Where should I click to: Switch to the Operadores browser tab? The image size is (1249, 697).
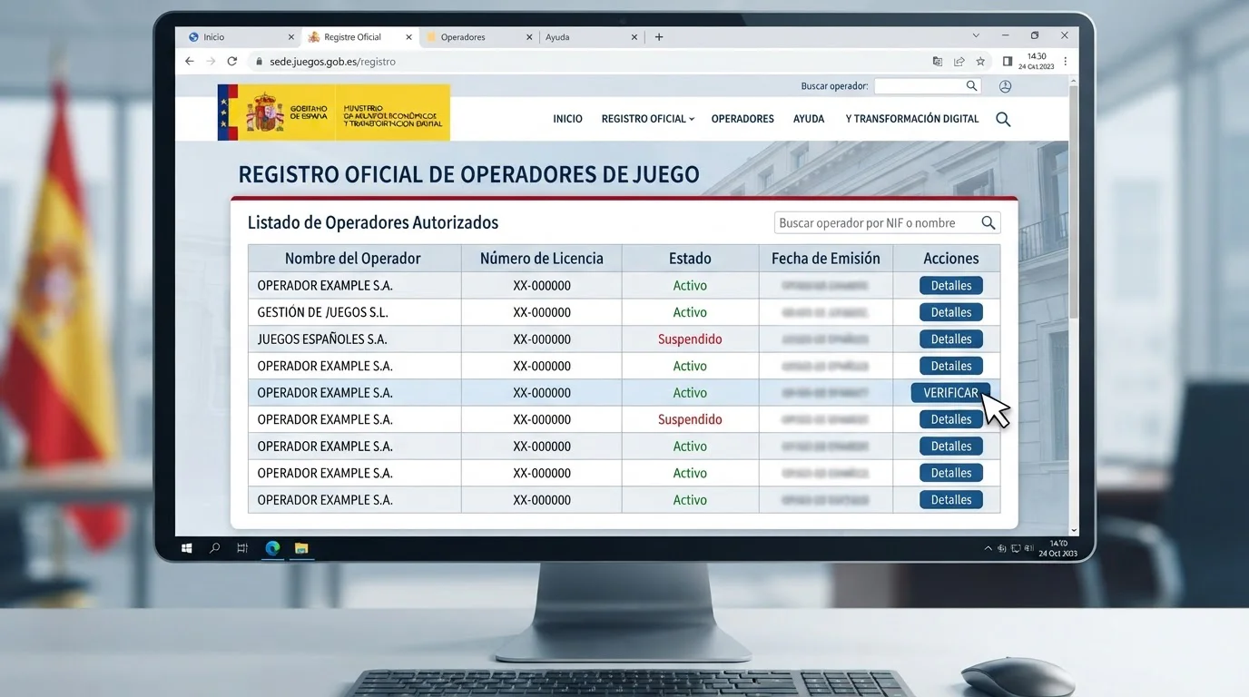point(480,37)
